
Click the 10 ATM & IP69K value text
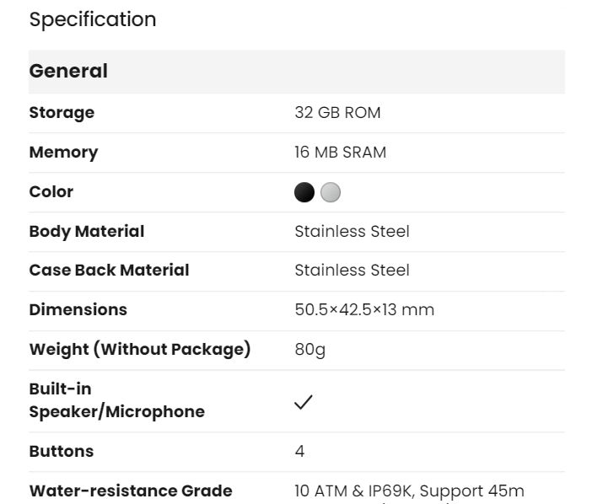pos(409,491)
